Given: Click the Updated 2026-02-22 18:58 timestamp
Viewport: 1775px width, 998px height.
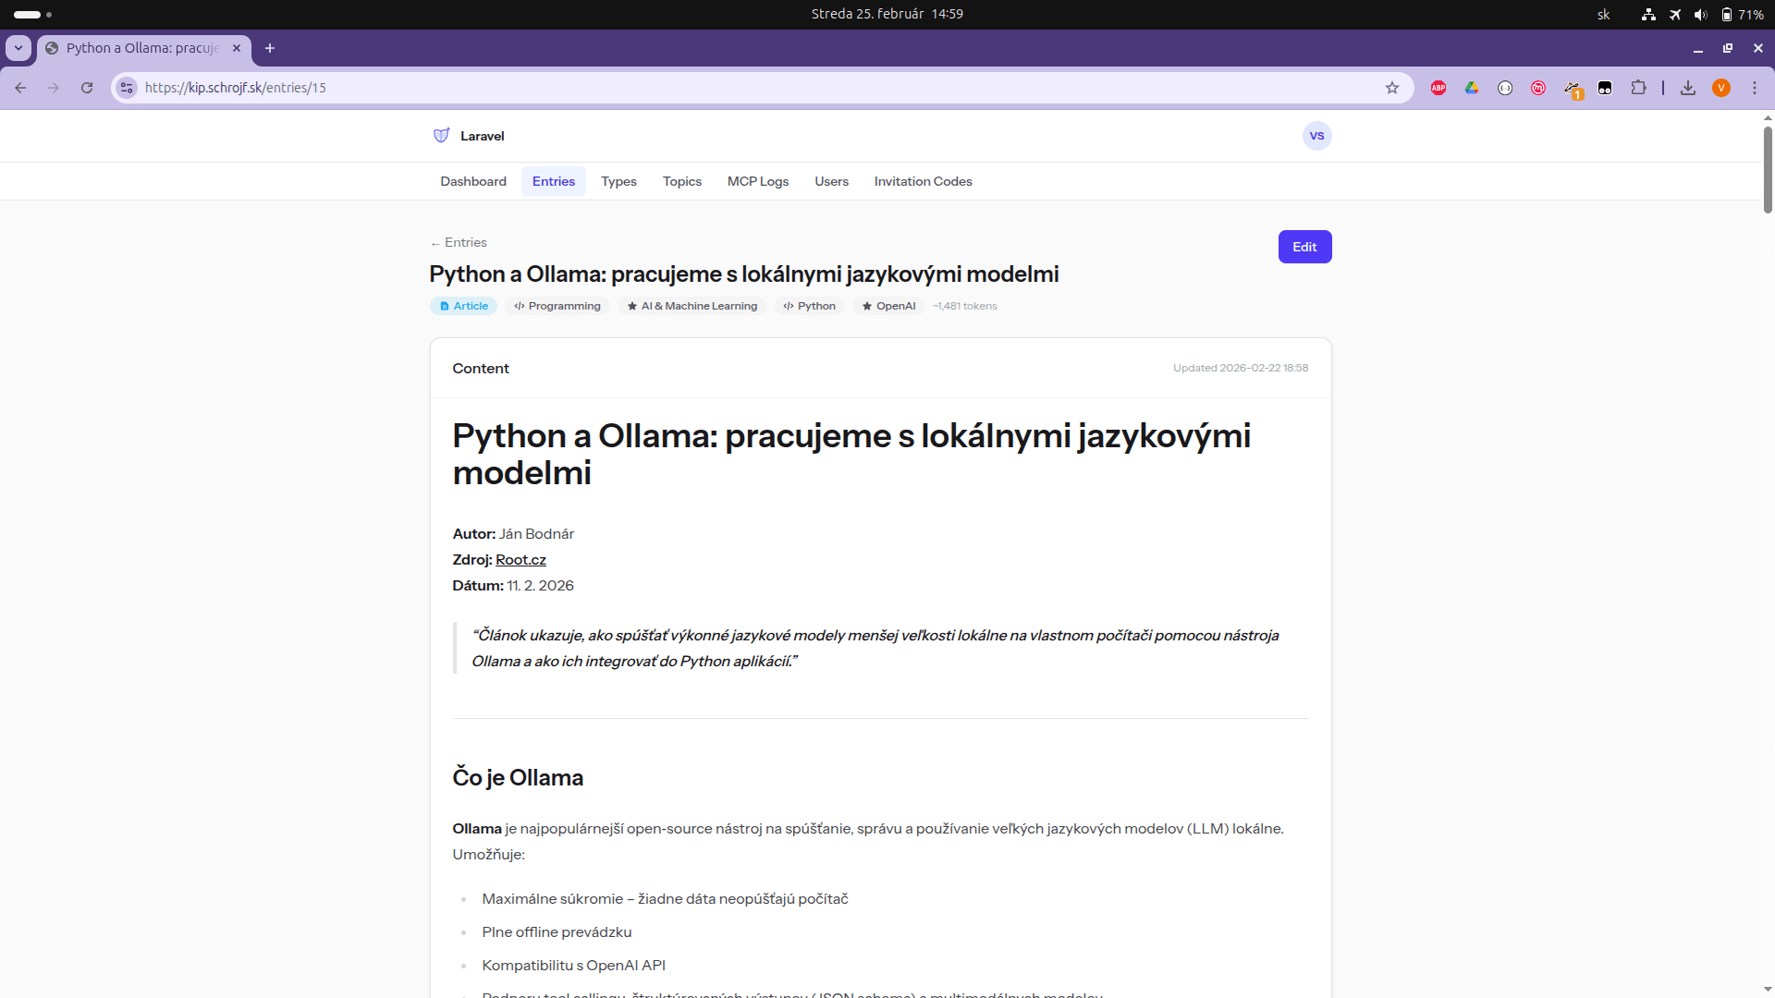Looking at the screenshot, I should tap(1241, 368).
